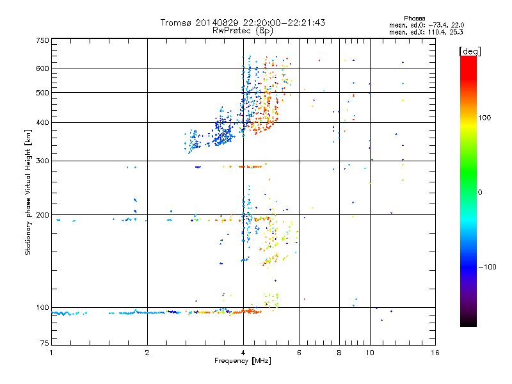Image resolution: width=512 pixels, height=384 pixels.
Task: Click the frequency axis tick label '10'
Action: [x=370, y=353]
